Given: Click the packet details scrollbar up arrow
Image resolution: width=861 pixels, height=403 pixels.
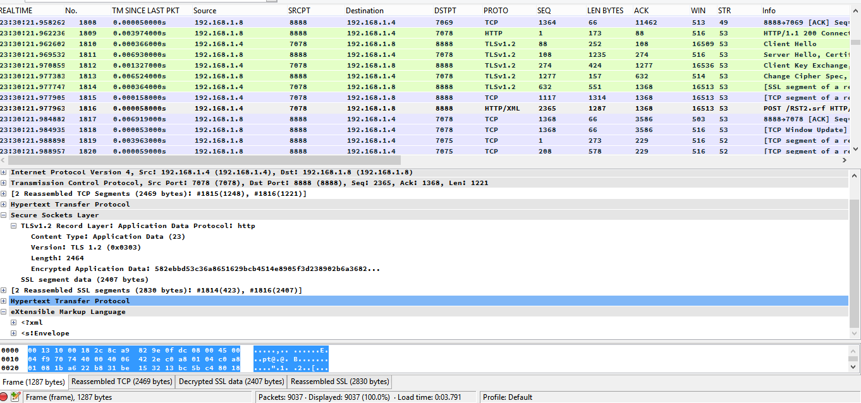Looking at the screenshot, I should pyautogui.click(x=855, y=174).
